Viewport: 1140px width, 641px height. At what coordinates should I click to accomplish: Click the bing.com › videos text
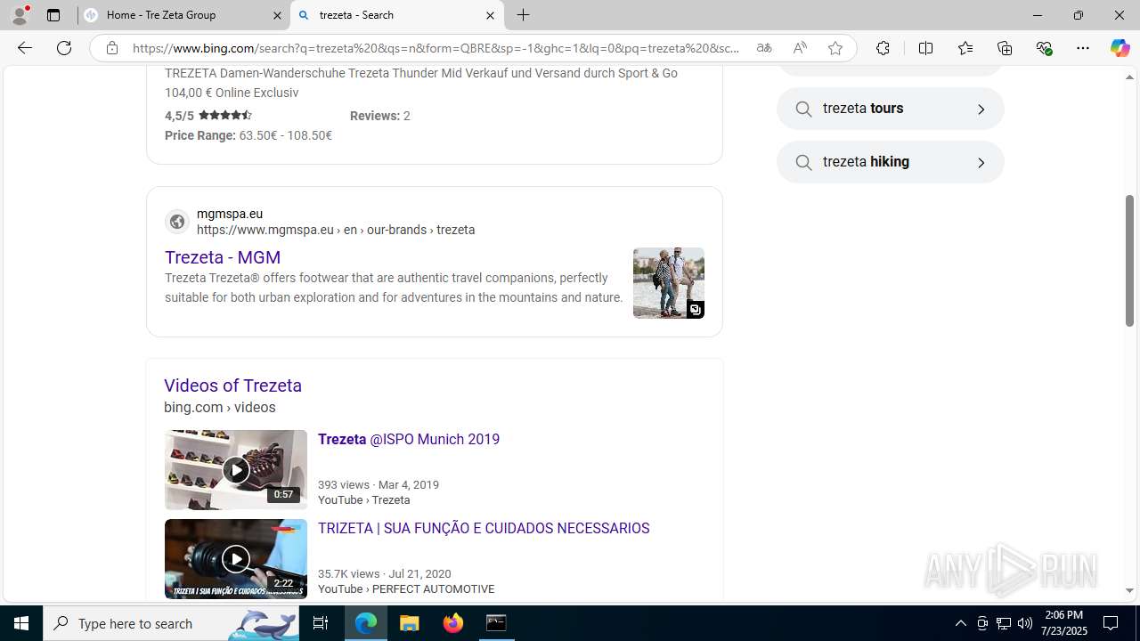coord(220,408)
